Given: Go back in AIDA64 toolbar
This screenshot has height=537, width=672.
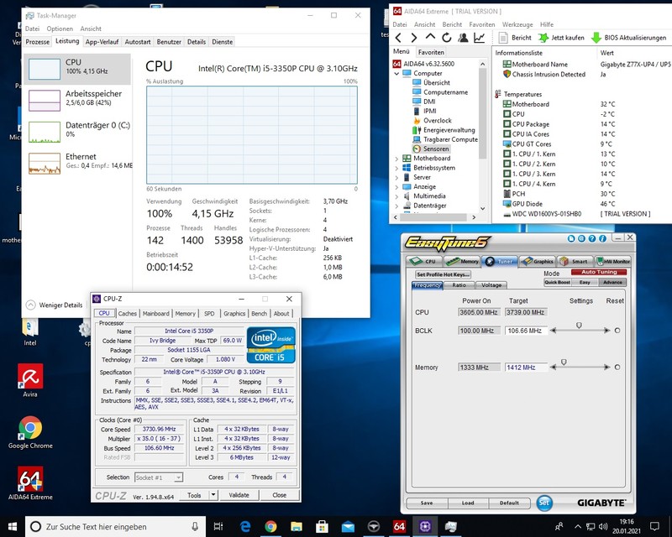Looking at the screenshot, I should tap(398, 38).
